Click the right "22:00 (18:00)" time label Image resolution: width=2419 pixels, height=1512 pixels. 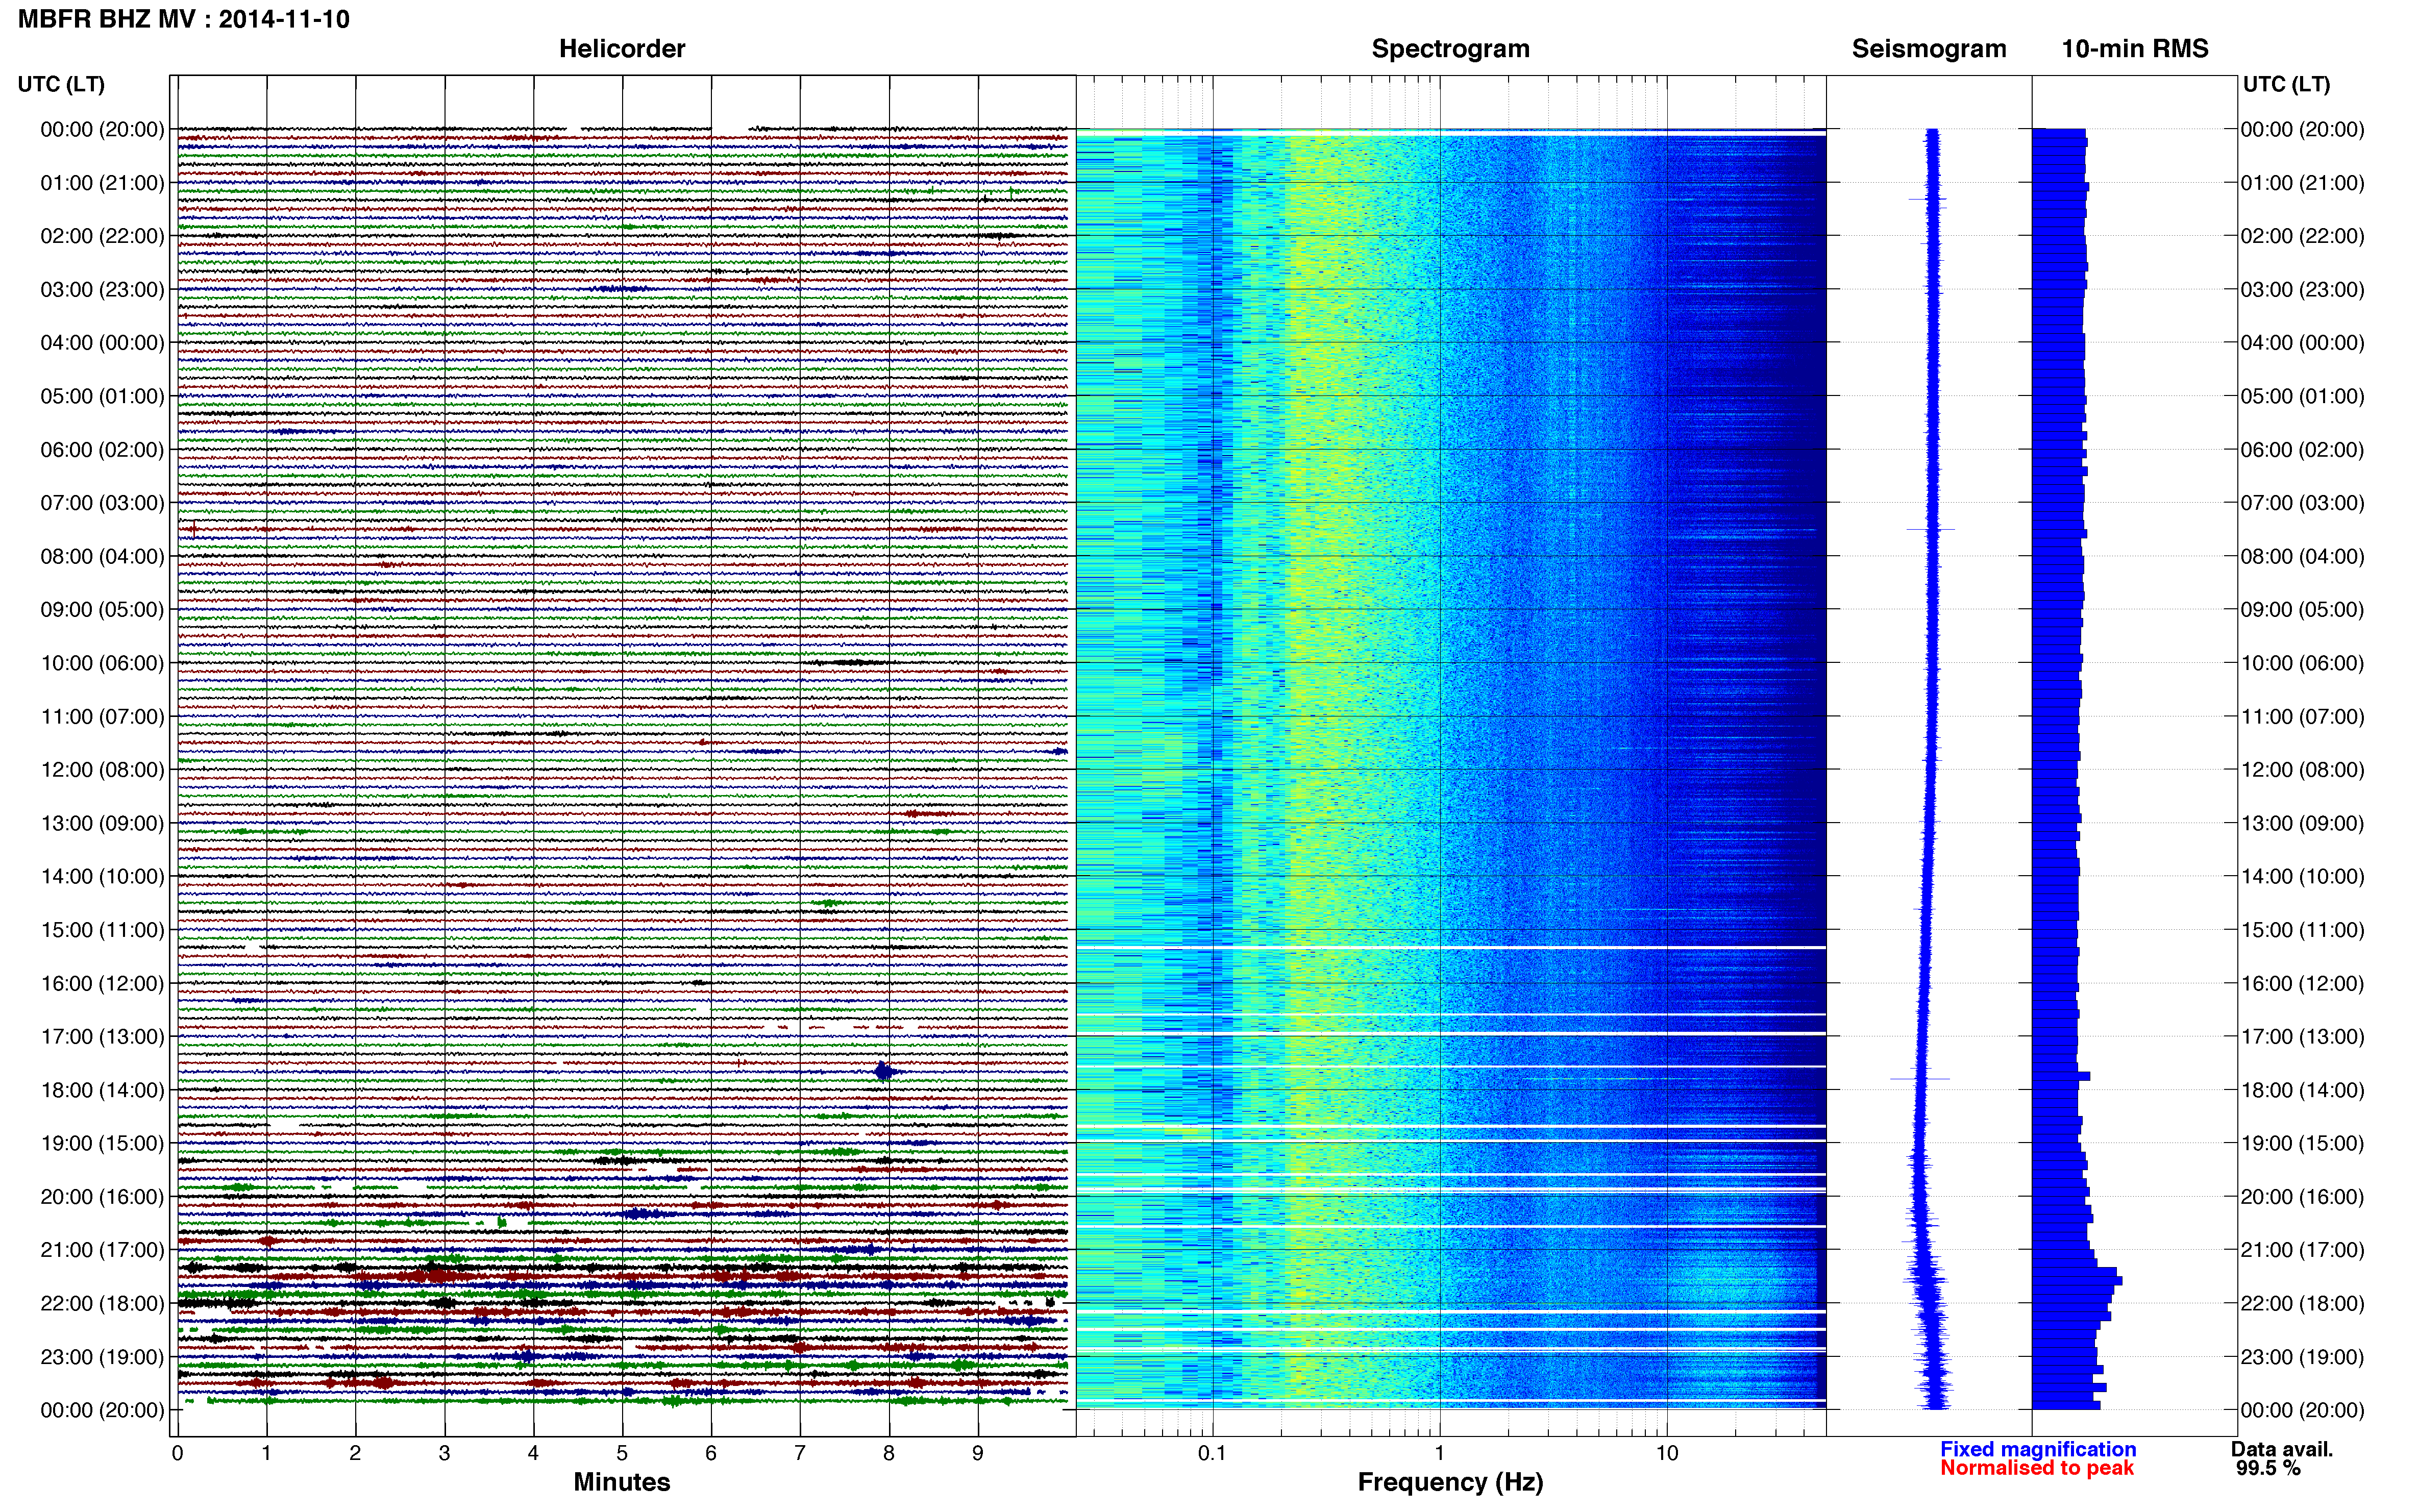pos(2302,1303)
